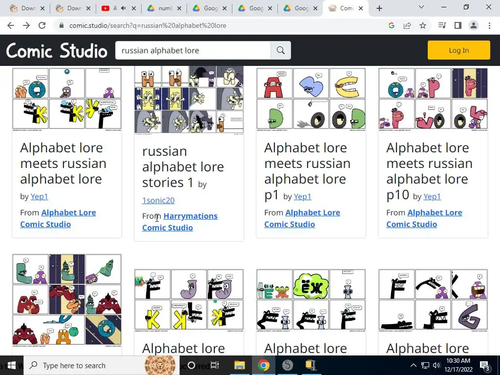Viewport: 500px width, 375px height.
Task: Open a new browser tab
Action: pos(379,9)
